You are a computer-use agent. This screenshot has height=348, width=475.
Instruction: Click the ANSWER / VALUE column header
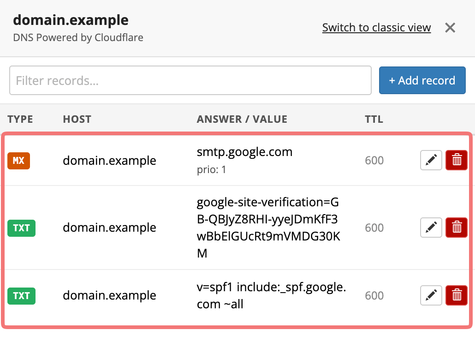(x=242, y=119)
